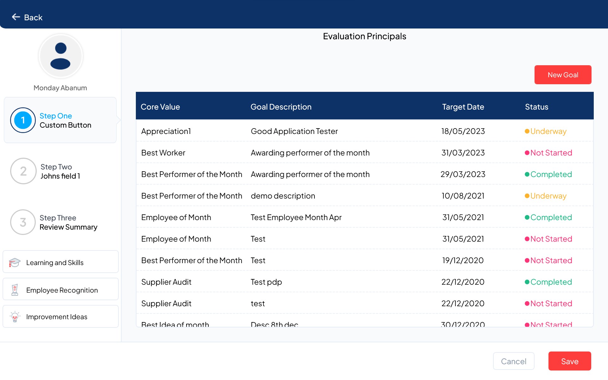The width and height of the screenshot is (608, 380).
Task: Open the Improvement Ideas section
Action: click(57, 317)
